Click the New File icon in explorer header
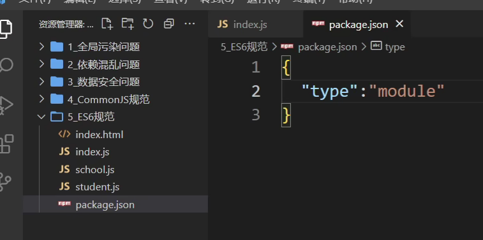 pyautogui.click(x=107, y=24)
